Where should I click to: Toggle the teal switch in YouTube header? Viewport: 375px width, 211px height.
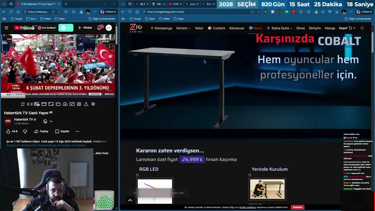coord(66,28)
